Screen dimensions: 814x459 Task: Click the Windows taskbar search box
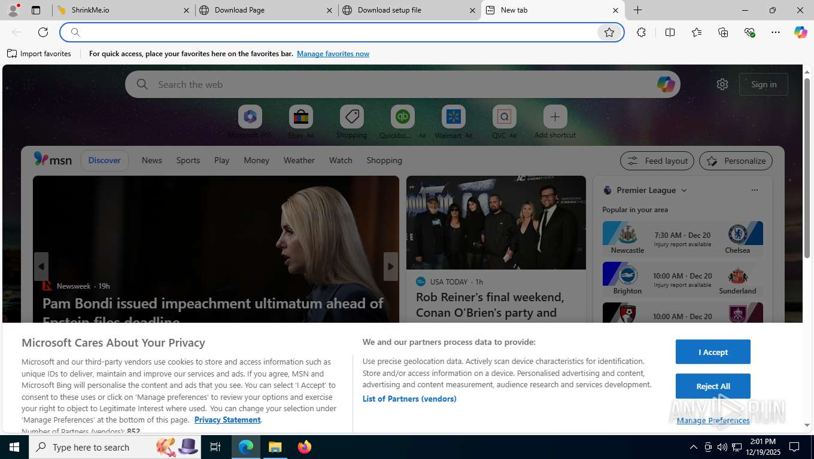(114, 447)
